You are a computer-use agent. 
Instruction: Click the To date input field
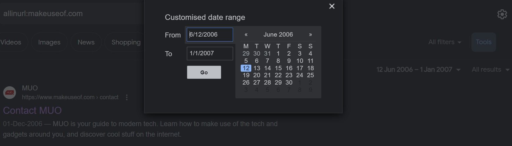tap(210, 54)
